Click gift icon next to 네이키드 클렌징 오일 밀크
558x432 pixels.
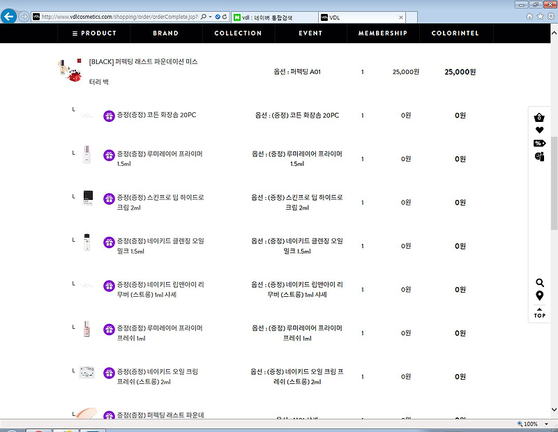point(109,242)
